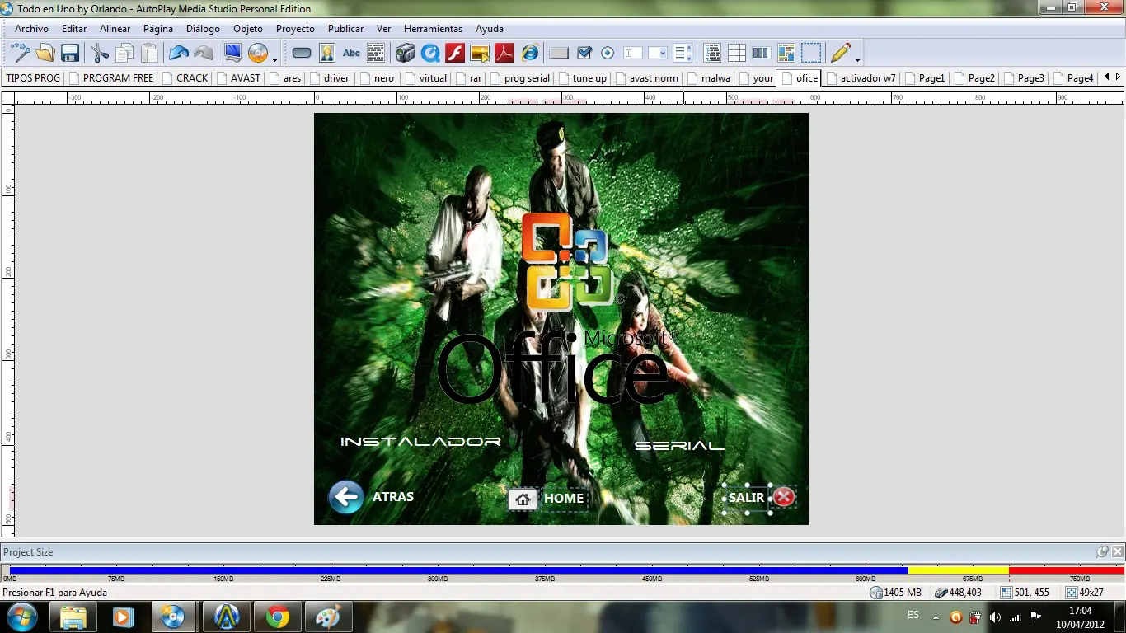Screen dimensions: 1126x633
Task: Insert a Video object from the toolbar
Action: (406, 53)
